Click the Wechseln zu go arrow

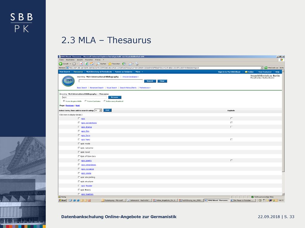[266, 68]
